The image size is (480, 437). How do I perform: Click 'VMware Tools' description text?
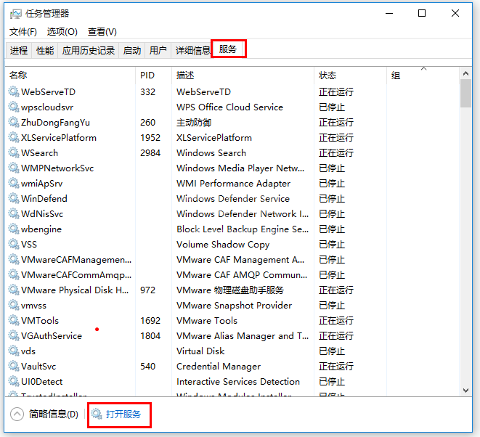click(207, 320)
